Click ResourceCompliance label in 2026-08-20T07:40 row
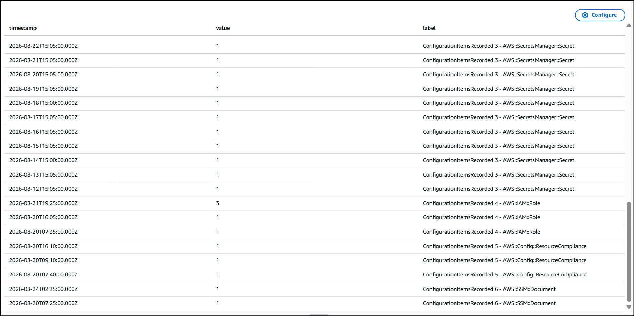 pyautogui.click(x=505, y=275)
